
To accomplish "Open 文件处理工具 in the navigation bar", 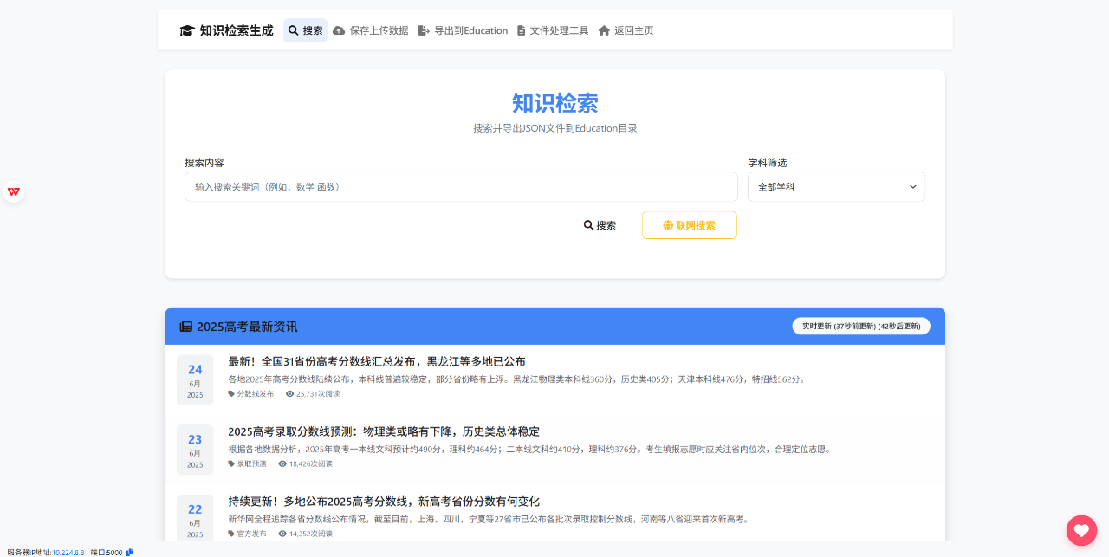I will [x=552, y=30].
